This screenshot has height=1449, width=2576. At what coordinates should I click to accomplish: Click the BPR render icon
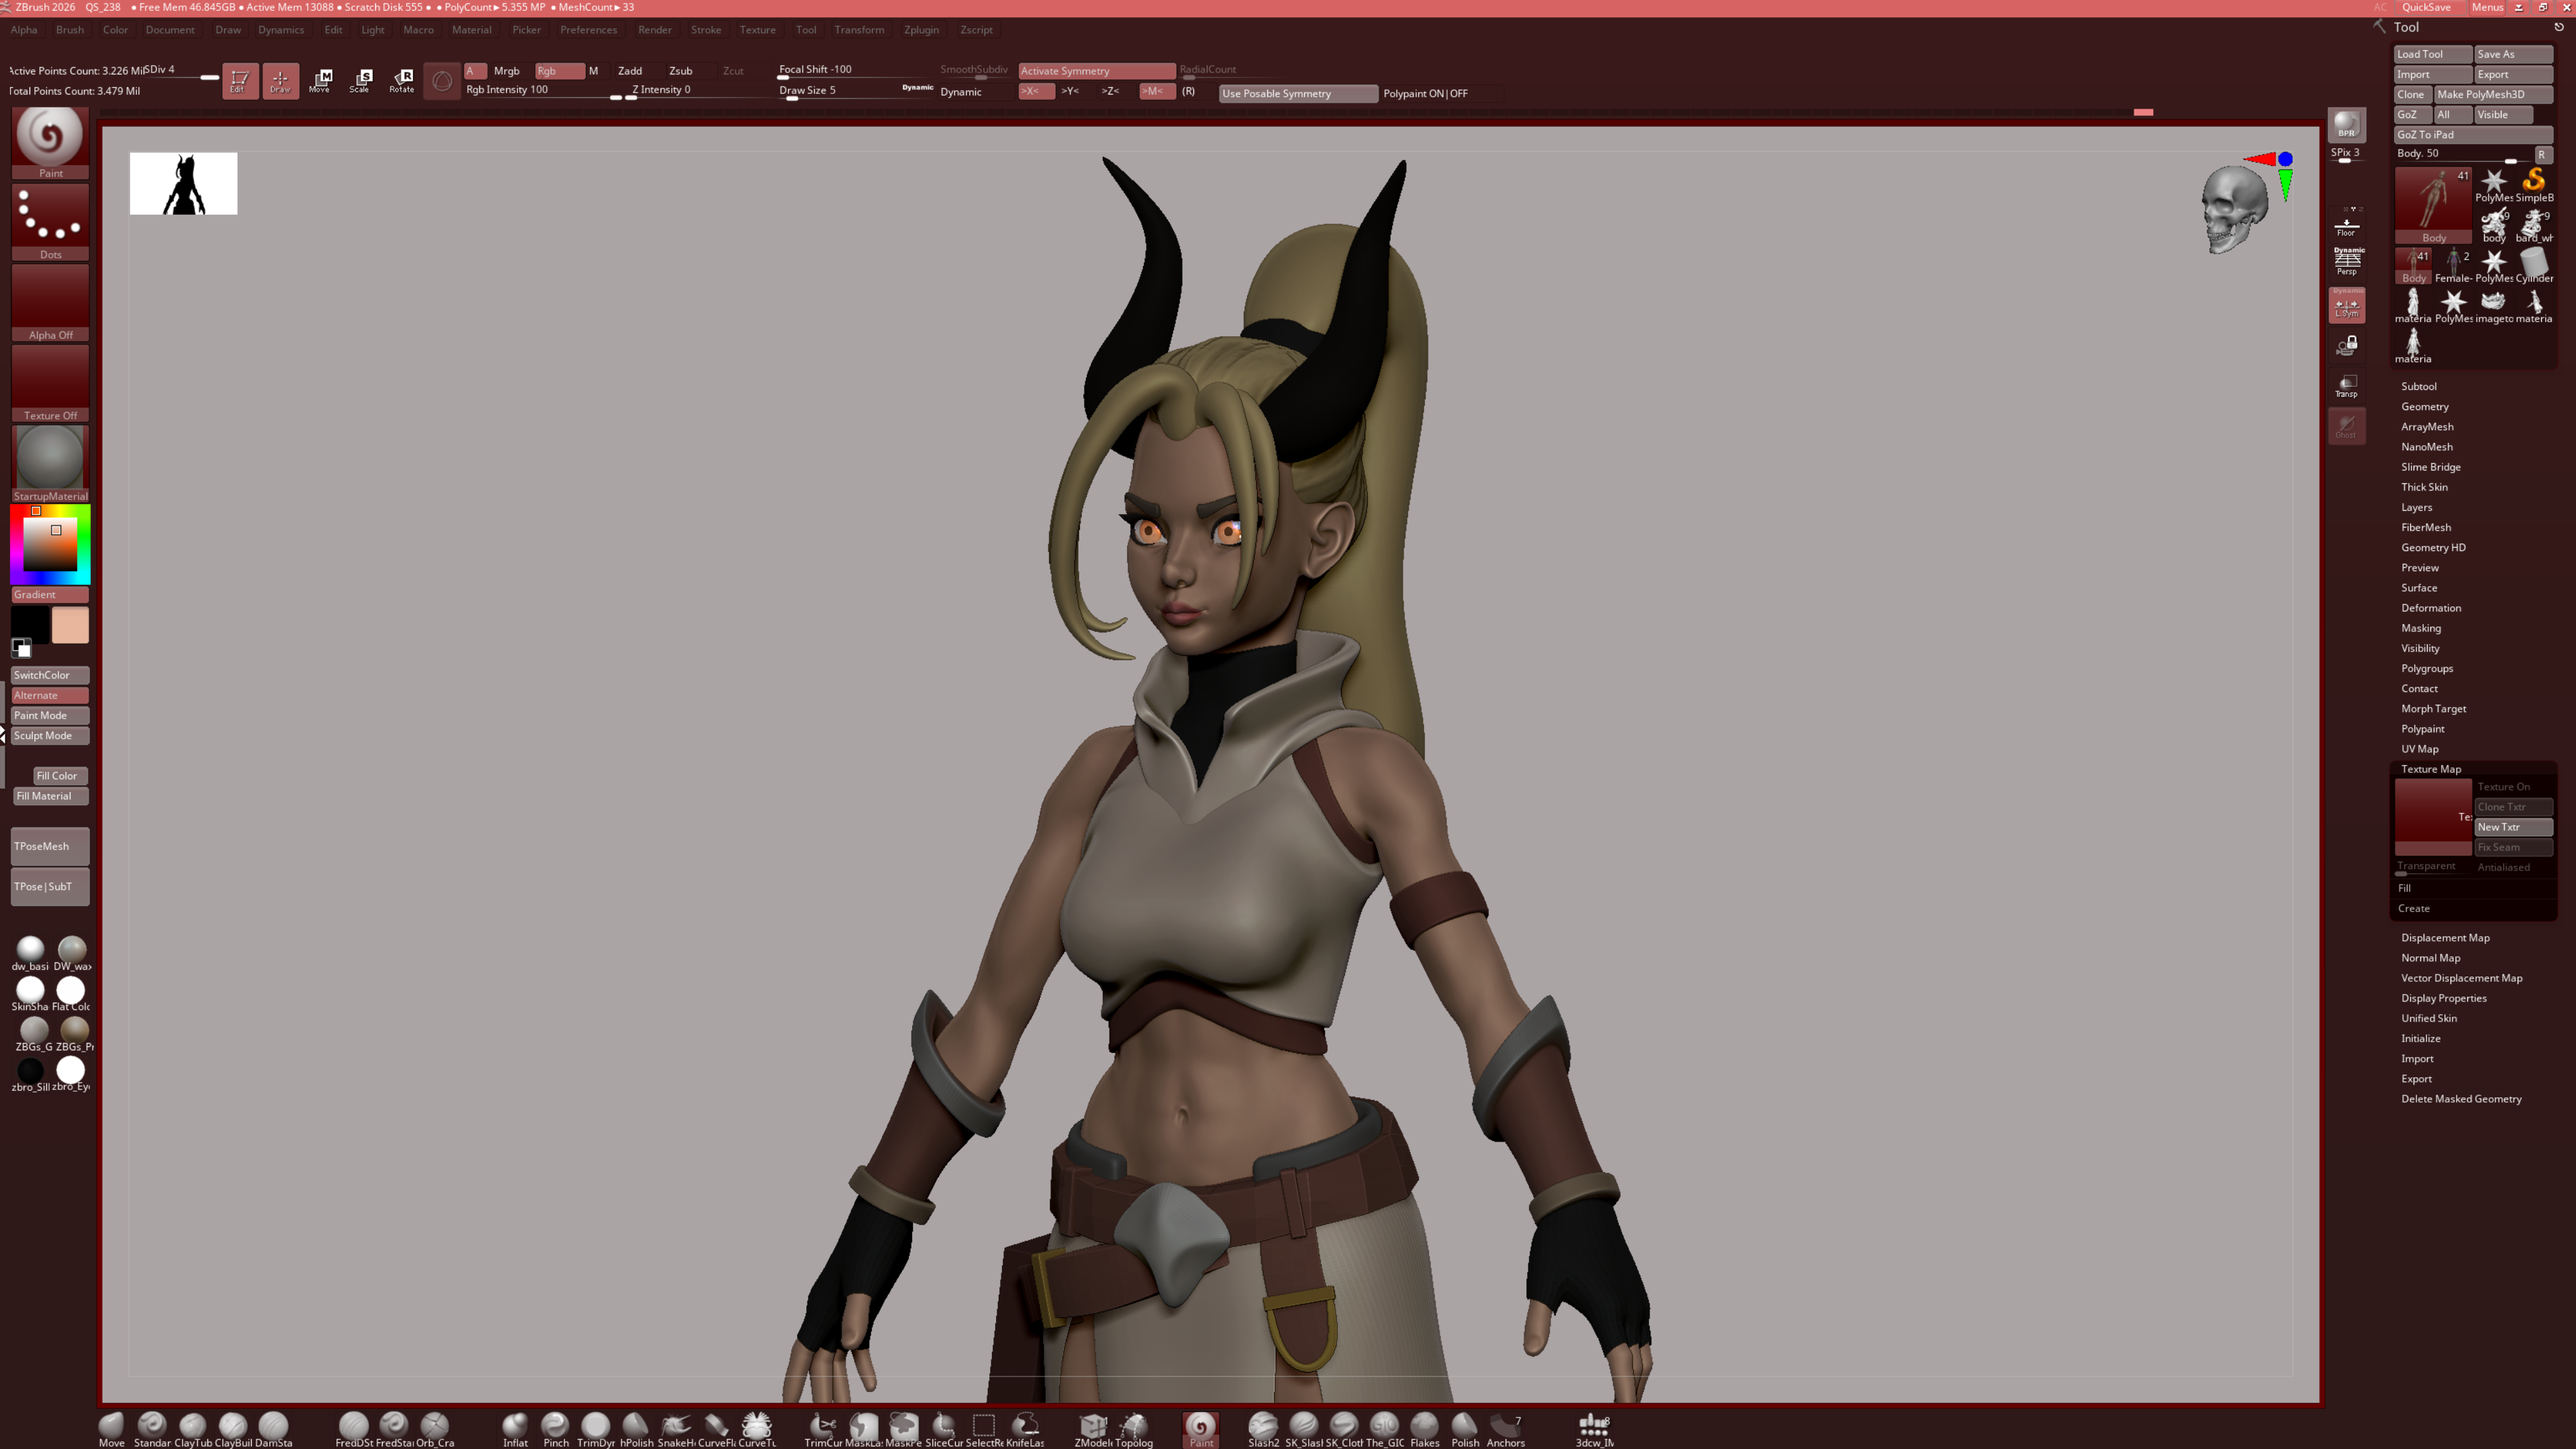pyautogui.click(x=2346, y=125)
